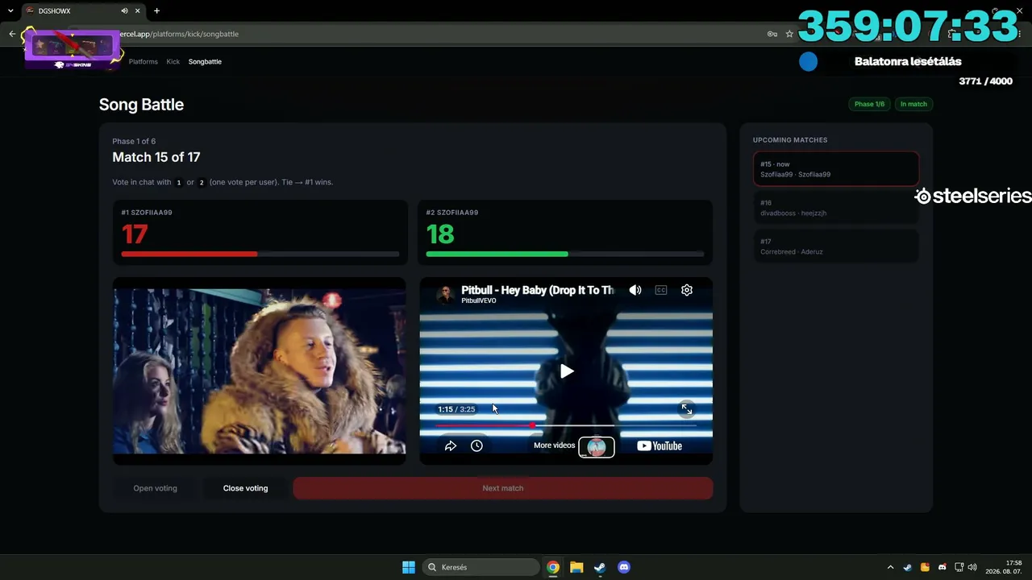Close the DGSHOWX browser tab
The image size is (1032, 580).
(139, 11)
